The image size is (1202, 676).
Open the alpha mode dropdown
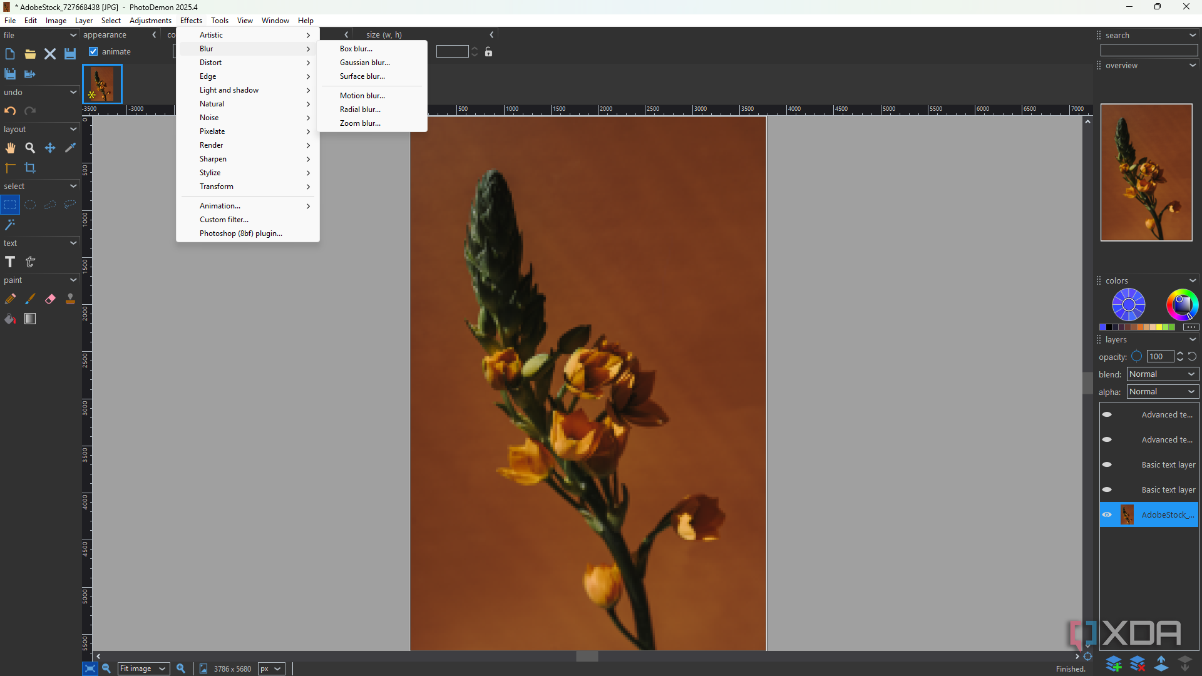click(1163, 392)
